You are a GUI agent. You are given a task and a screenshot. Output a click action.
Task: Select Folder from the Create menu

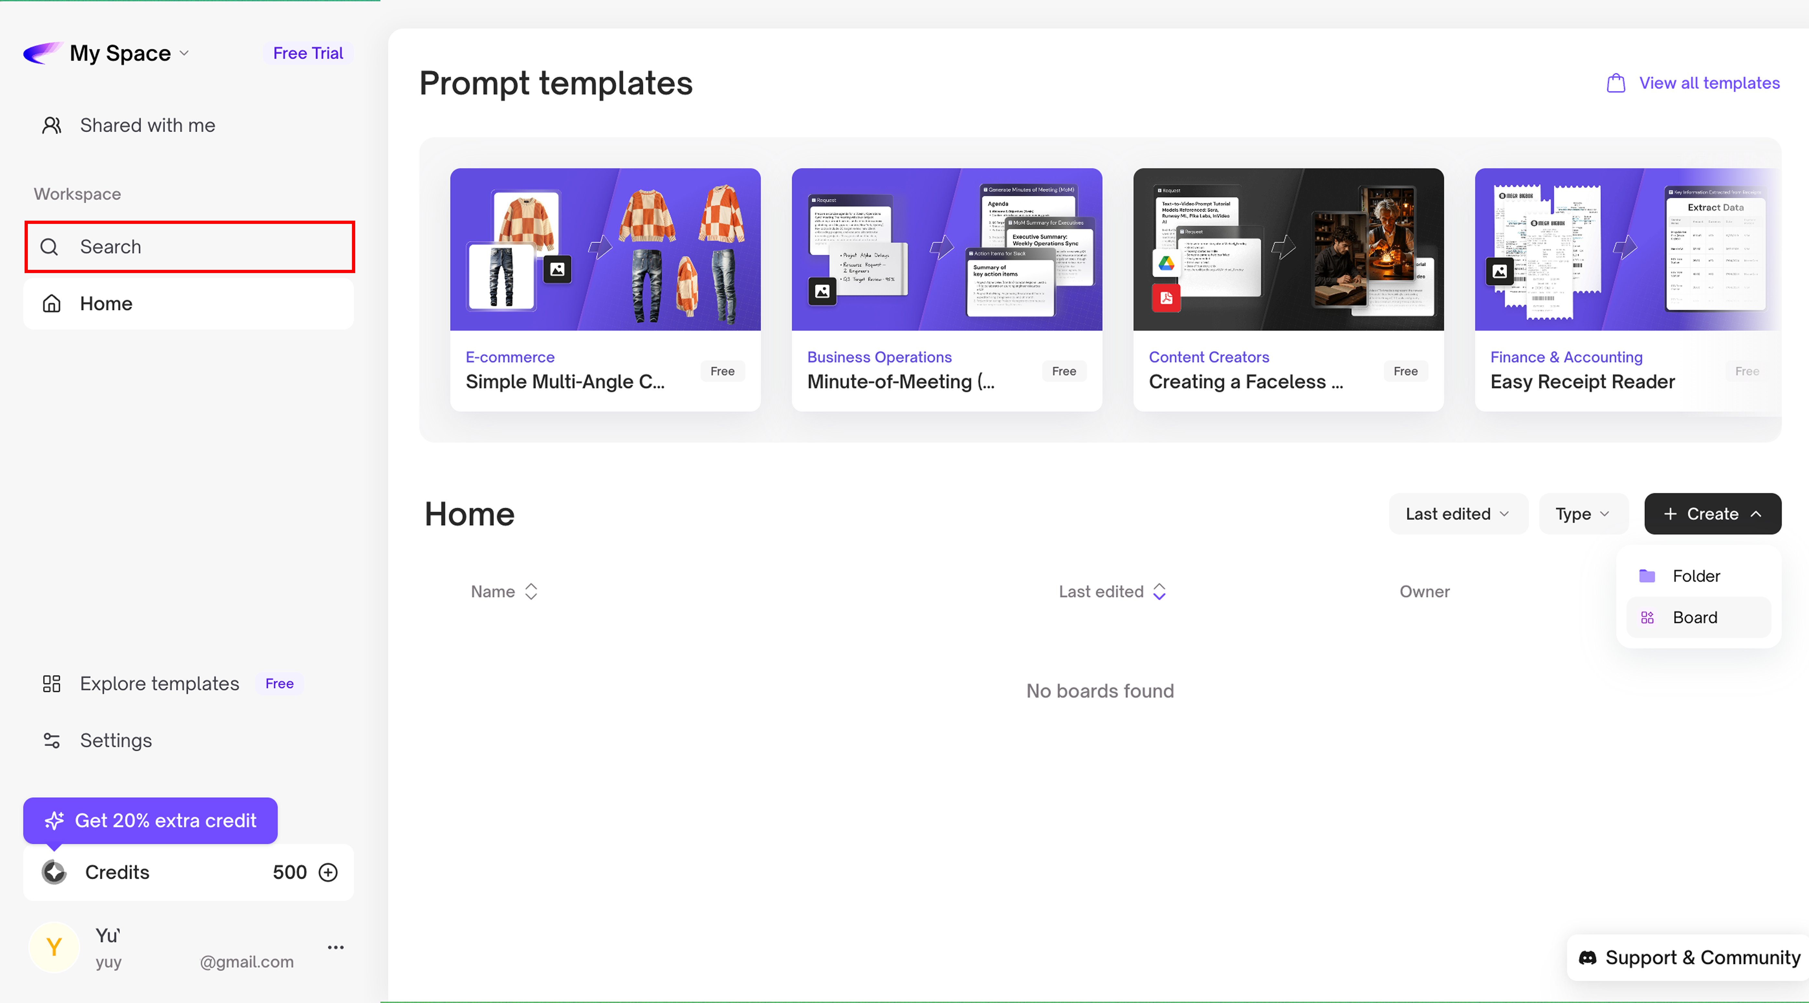[x=1695, y=576]
